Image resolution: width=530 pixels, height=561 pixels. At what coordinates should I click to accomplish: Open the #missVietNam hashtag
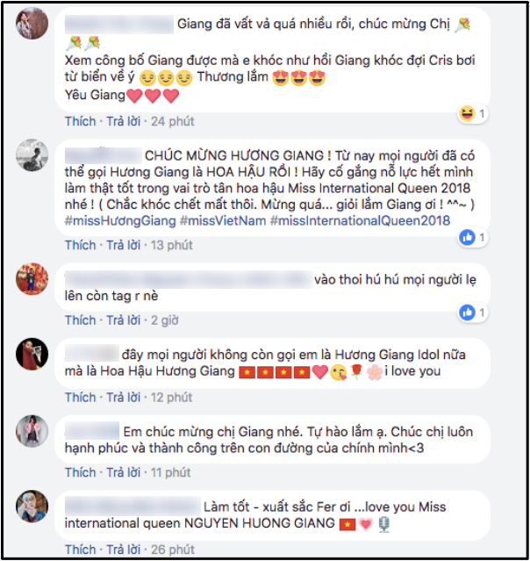[223, 220]
